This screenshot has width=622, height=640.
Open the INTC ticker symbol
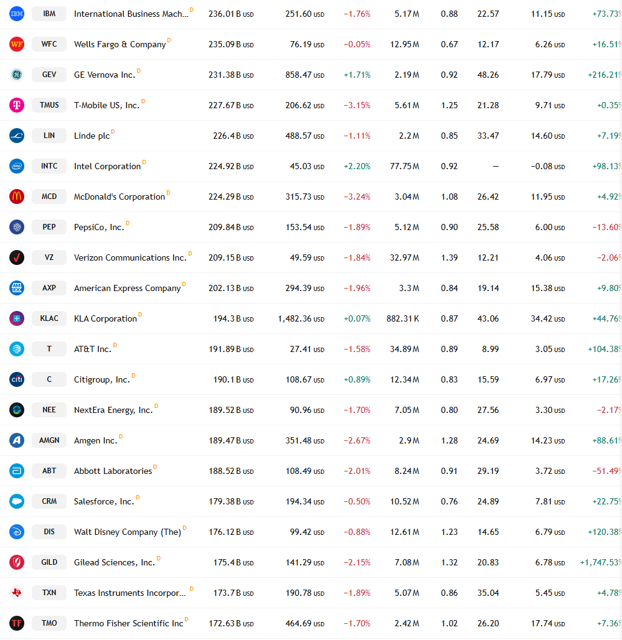click(49, 166)
